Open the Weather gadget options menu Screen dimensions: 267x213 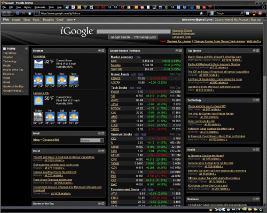tap(99, 51)
